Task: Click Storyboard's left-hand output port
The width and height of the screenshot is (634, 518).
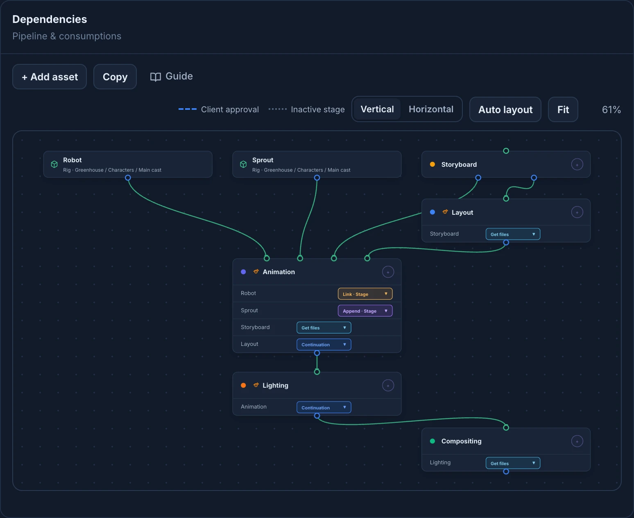Action: [478, 178]
